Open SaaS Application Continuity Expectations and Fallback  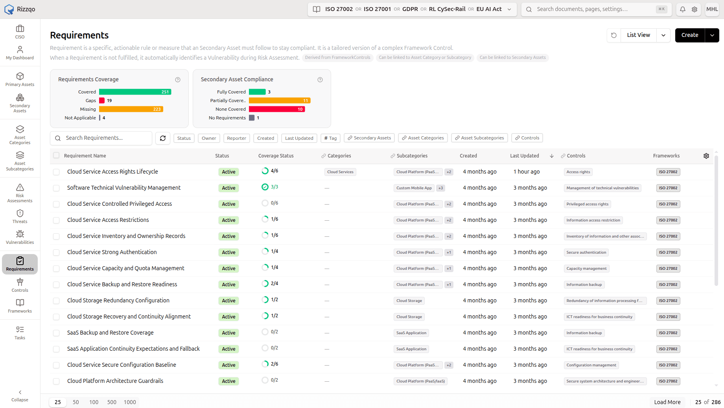[133, 349]
